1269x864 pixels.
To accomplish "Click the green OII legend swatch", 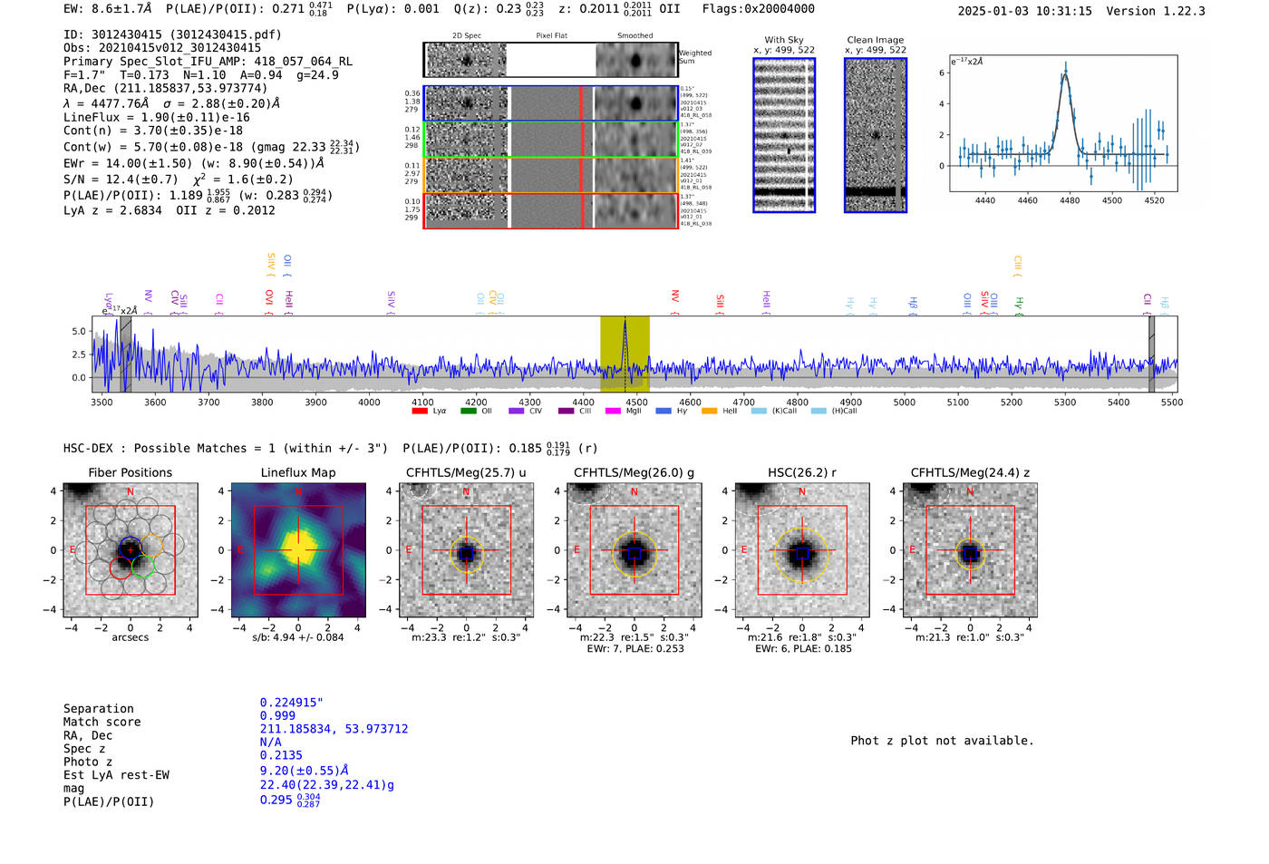I will (x=469, y=411).
